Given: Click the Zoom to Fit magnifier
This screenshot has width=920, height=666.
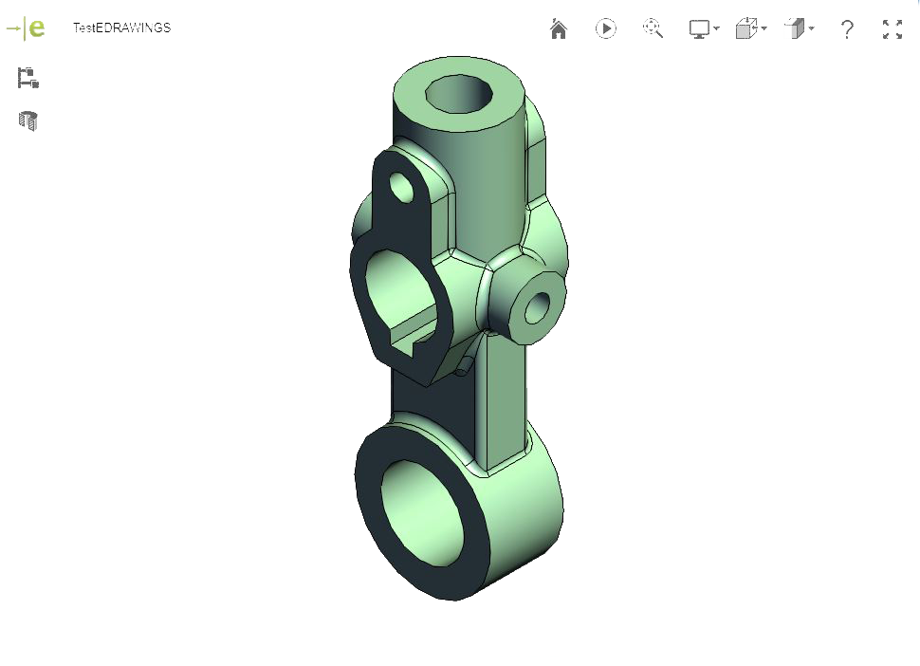Looking at the screenshot, I should point(653,28).
